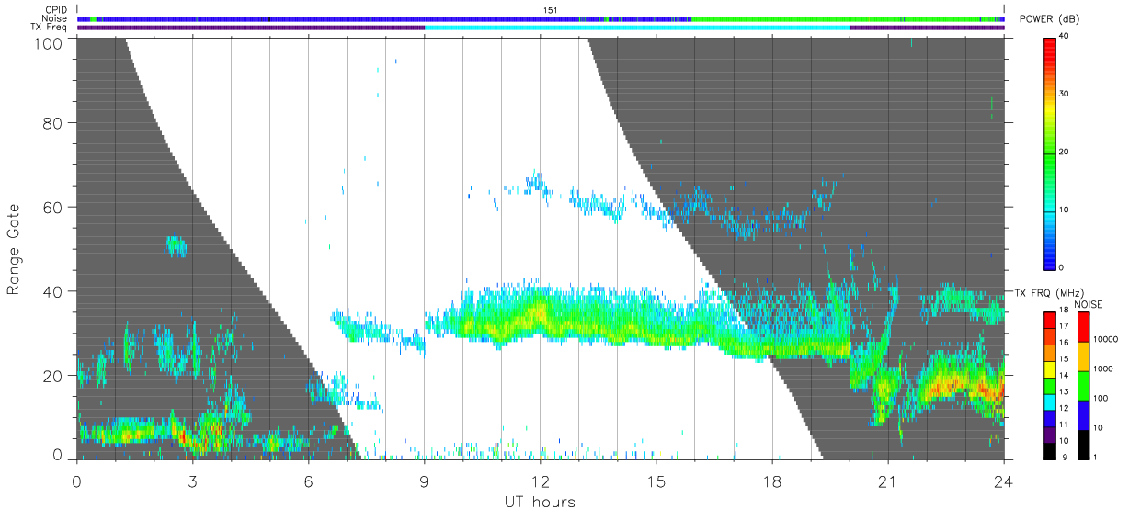1129x521 pixels.
Task: Click the "9" label on the TX FRQ scale
Action: tap(1064, 457)
